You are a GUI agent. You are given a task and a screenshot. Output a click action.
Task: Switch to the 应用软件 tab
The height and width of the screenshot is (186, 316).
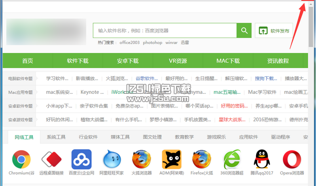tap(248, 137)
